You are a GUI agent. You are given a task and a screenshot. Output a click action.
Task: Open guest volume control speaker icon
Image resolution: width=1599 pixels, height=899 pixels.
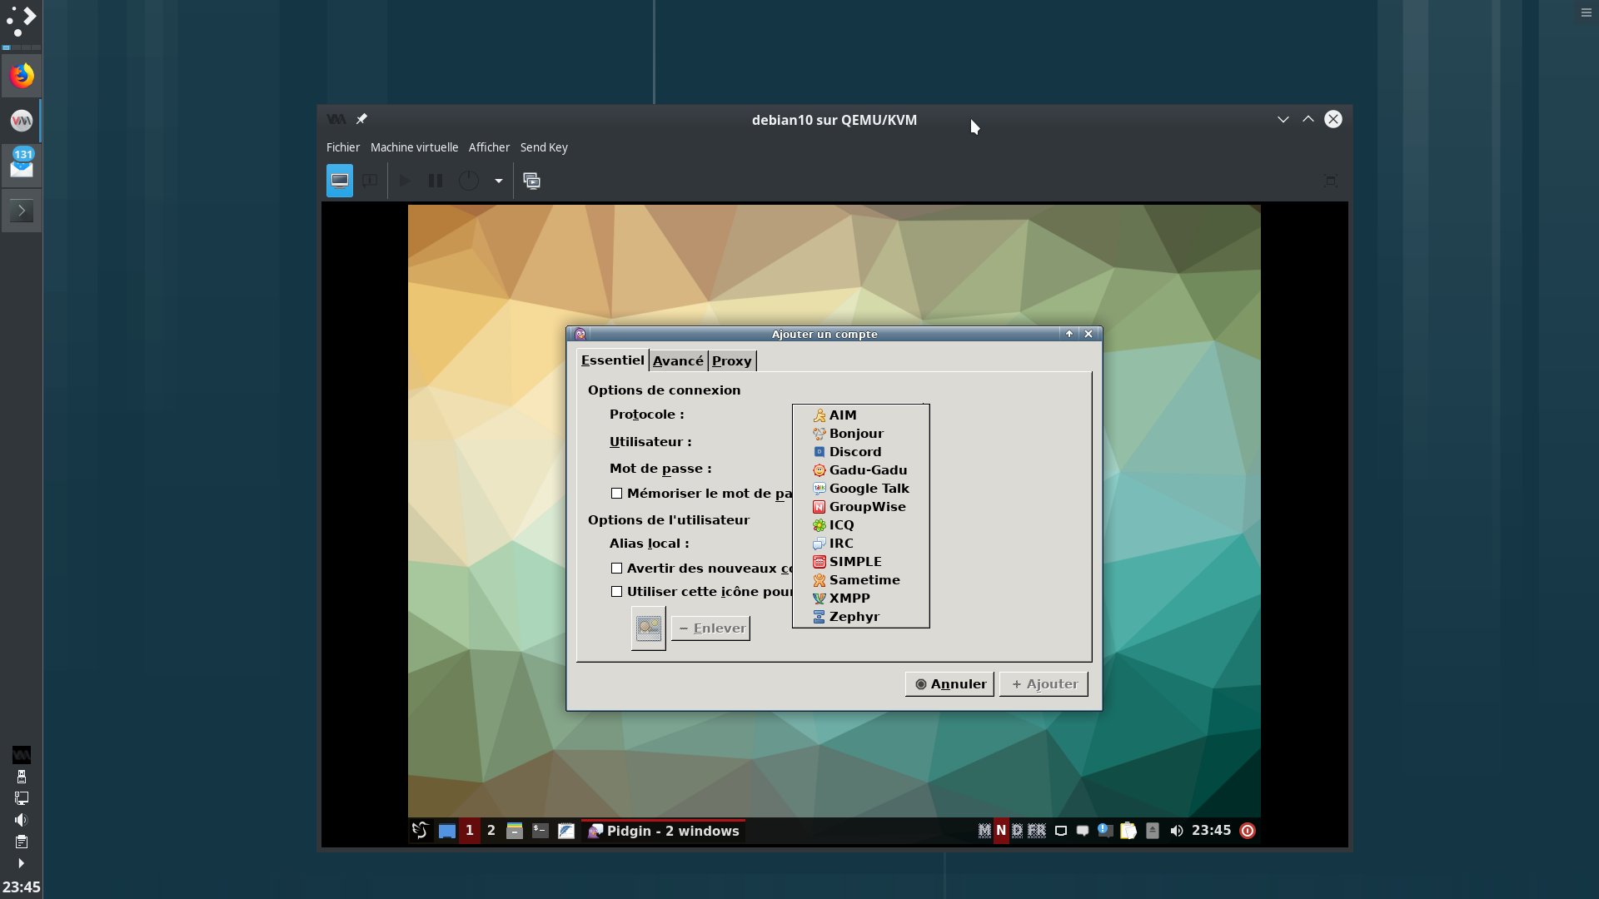click(1177, 831)
